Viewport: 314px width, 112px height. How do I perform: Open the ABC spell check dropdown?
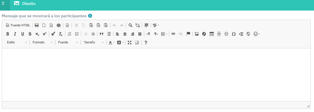tap(156, 25)
